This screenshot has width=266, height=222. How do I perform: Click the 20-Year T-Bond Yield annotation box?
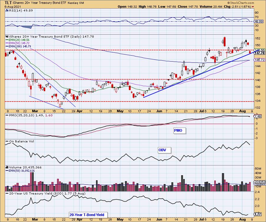coord(88,215)
